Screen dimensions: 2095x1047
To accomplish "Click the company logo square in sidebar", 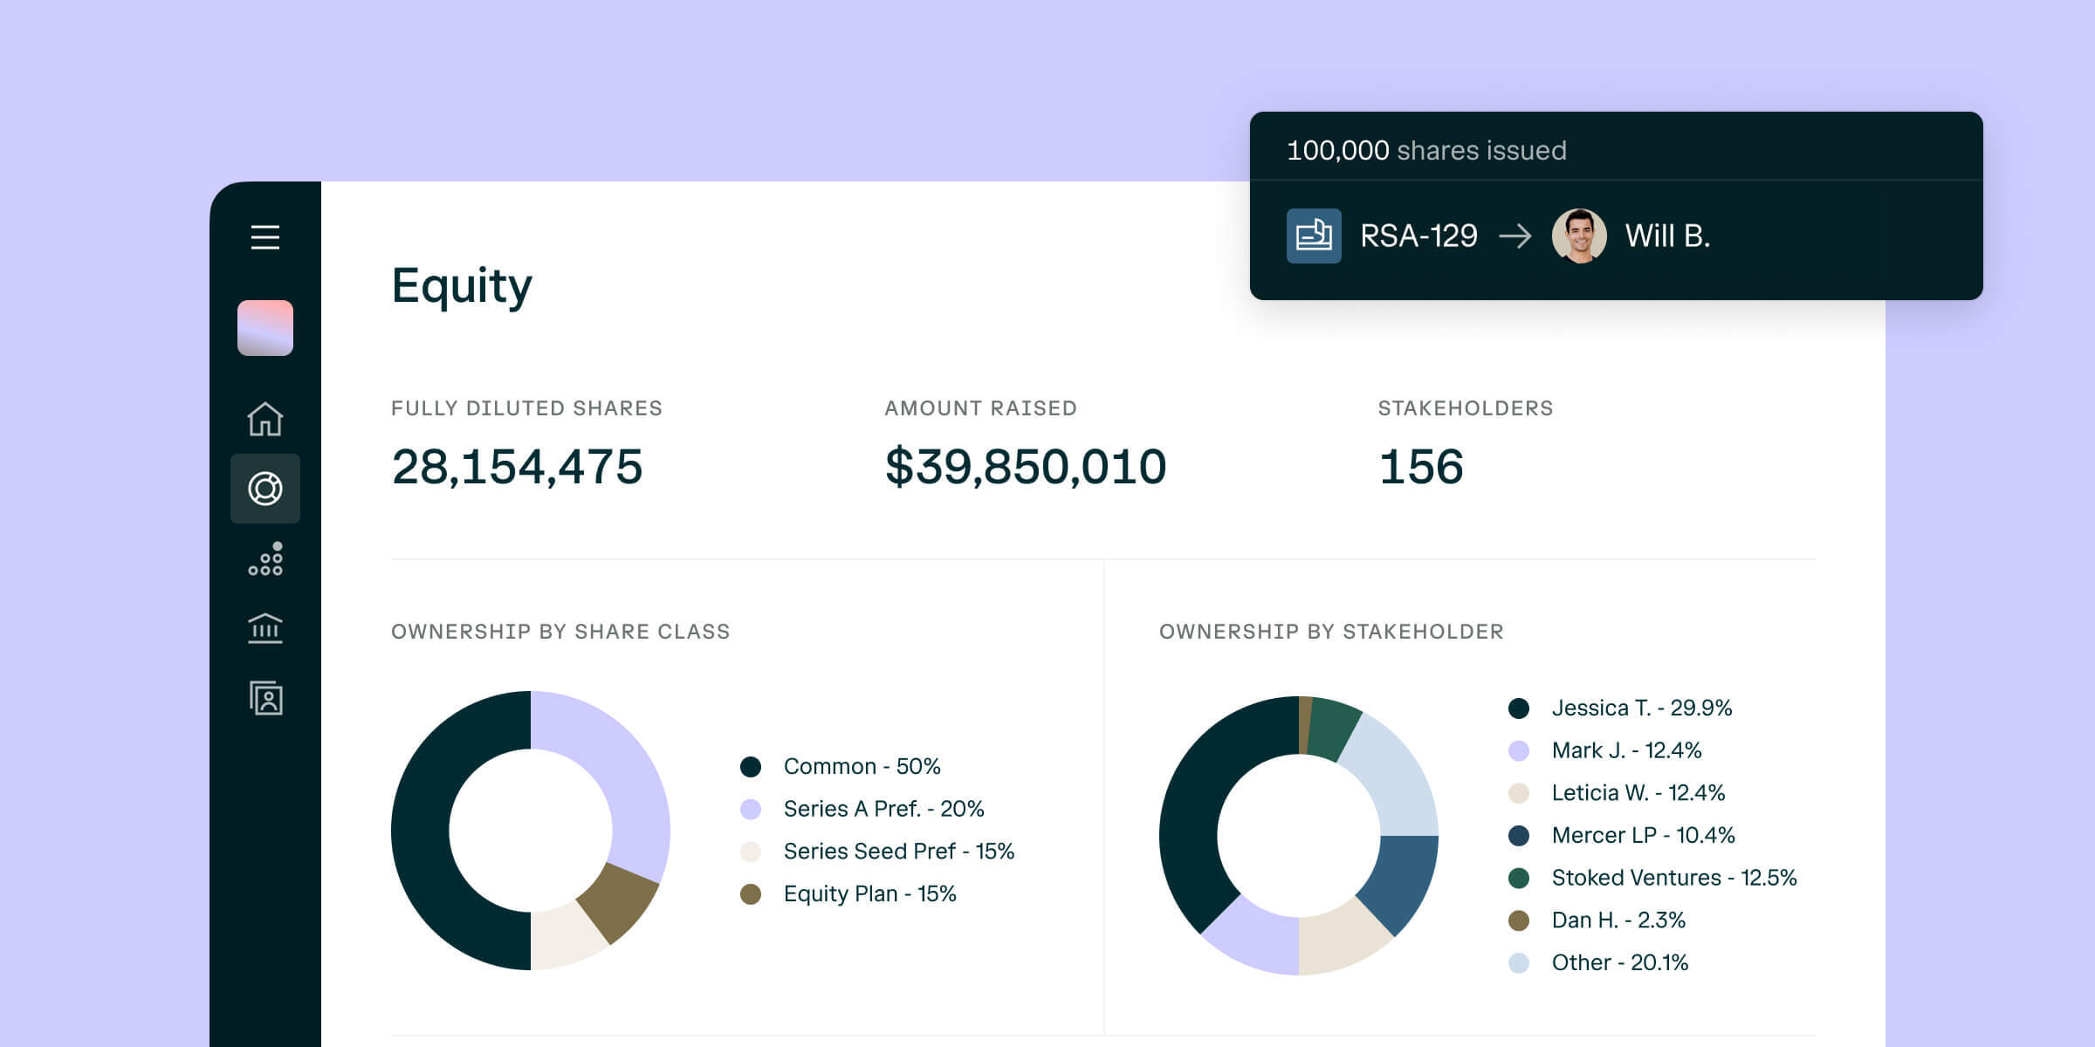I will pos(264,327).
